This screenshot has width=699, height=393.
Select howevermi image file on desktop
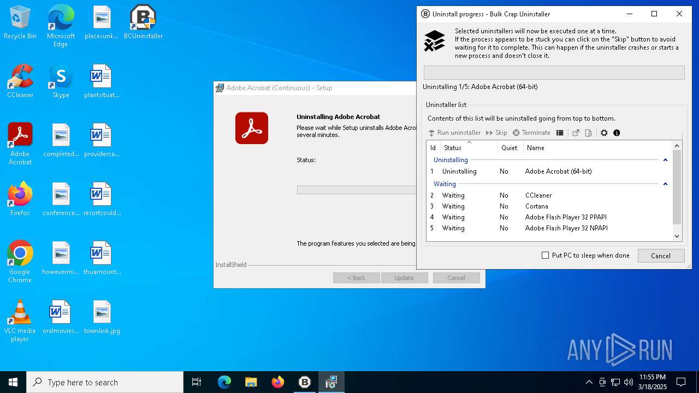[61, 258]
